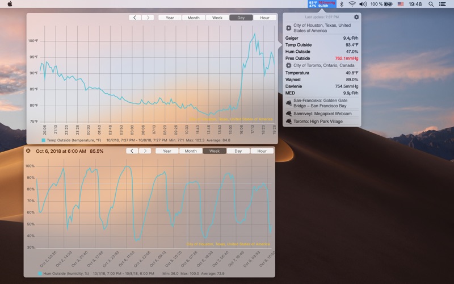This screenshot has width=454, height=284.
Task: Select Hour range in temperature chart
Action: point(264,18)
